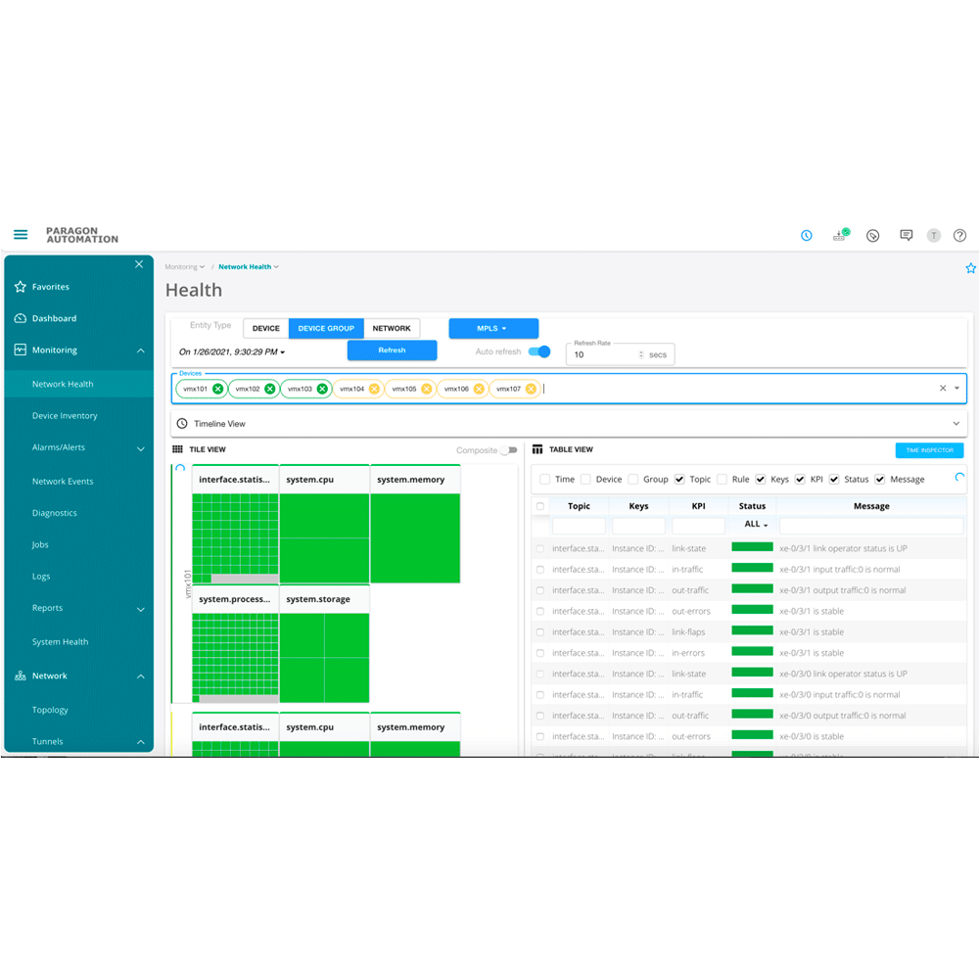This screenshot has height=979, width=979.
Task: Click the Network topology icon in sidebar
Action: click(20, 676)
